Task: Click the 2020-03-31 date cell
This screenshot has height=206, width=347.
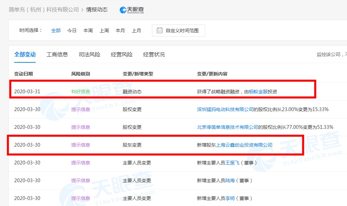Action: pyautogui.click(x=27, y=92)
